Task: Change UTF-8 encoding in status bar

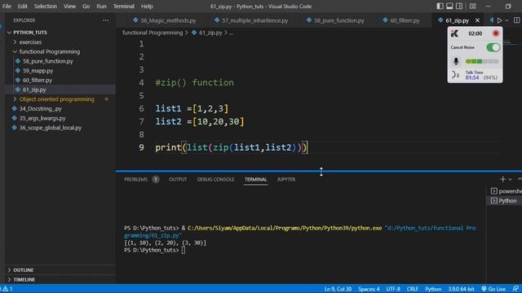Action: (x=393, y=289)
